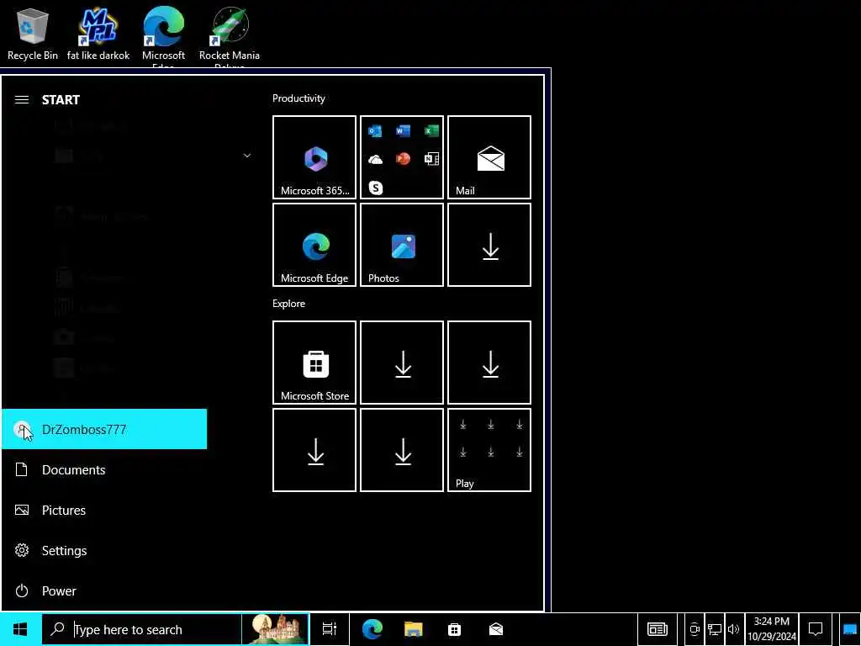Open the Microsoft 365 tile
861x646 pixels.
314,157
